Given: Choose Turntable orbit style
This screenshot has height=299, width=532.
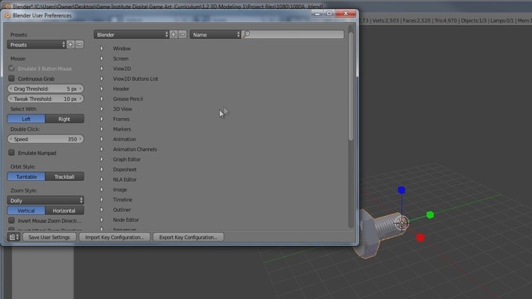Looking at the screenshot, I should coord(26,176).
